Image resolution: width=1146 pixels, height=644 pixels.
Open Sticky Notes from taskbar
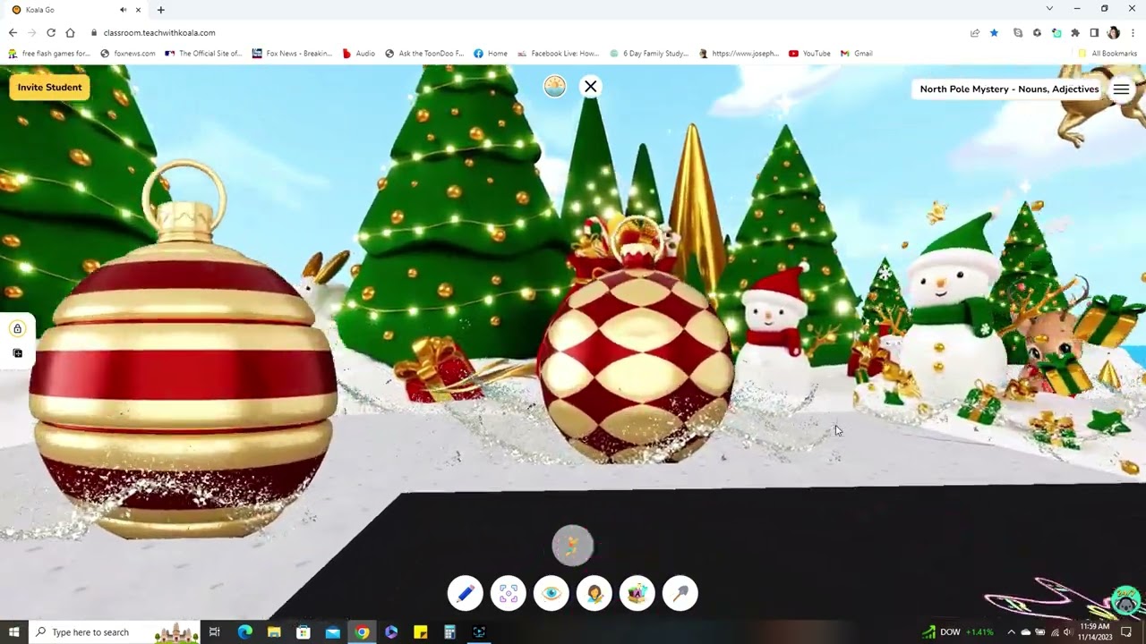(x=421, y=632)
